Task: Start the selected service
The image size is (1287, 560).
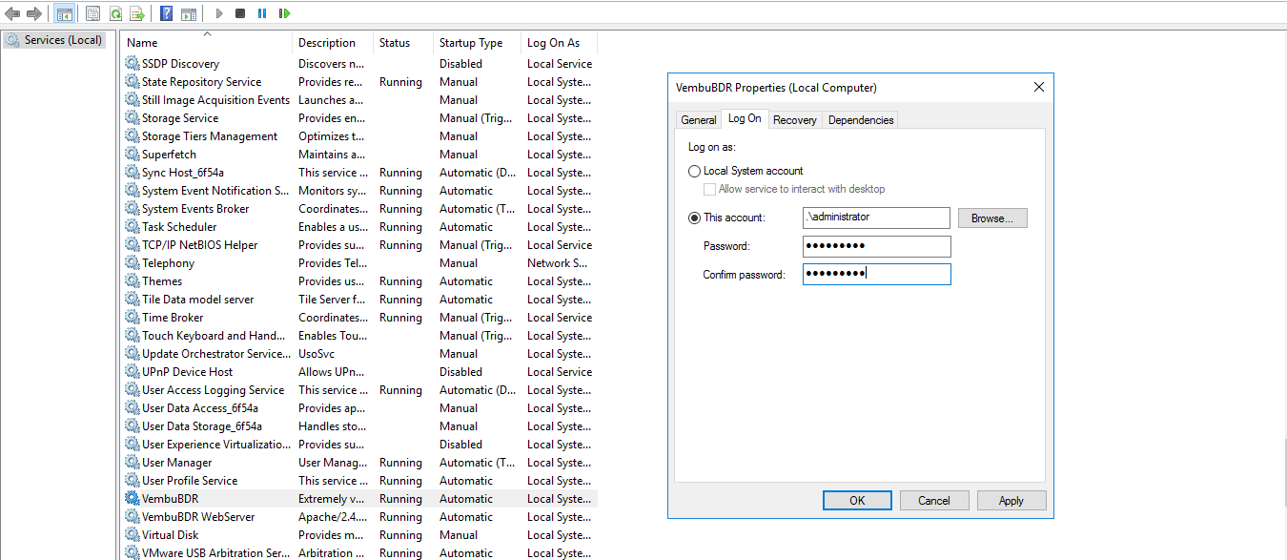Action: (x=219, y=13)
